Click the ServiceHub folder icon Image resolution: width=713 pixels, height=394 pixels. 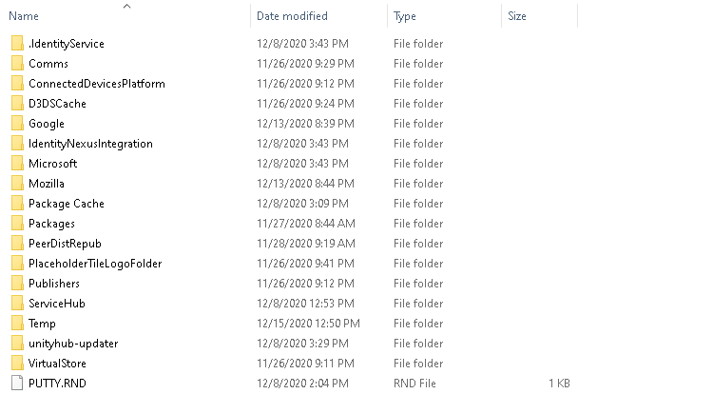click(17, 304)
